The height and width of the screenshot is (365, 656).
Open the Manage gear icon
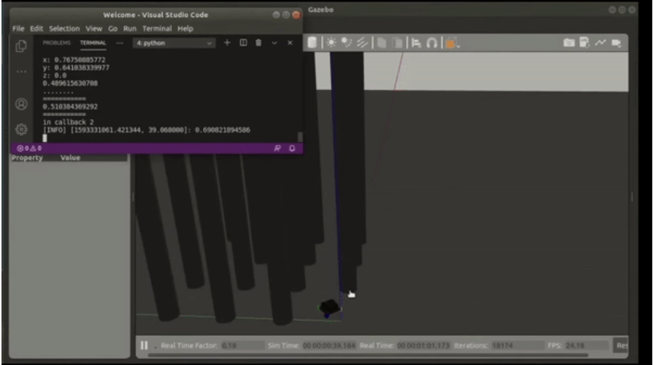pyautogui.click(x=22, y=129)
